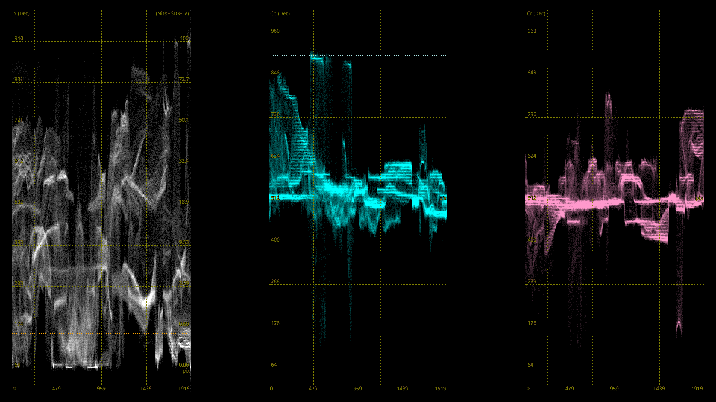Click the Cr (Dec) scope label
Viewport: 716px width, 402px height.
coord(536,13)
